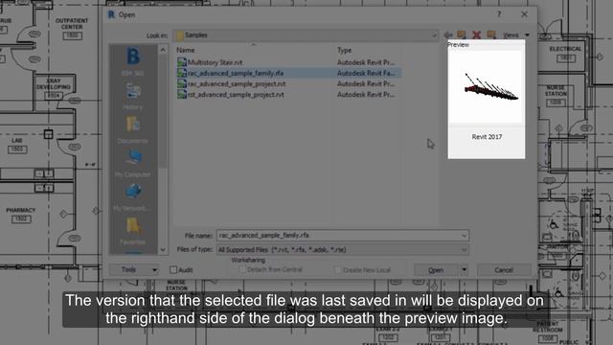The image size is (613, 345).
Task: Toggle Detach from Central checkbox
Action: click(242, 269)
